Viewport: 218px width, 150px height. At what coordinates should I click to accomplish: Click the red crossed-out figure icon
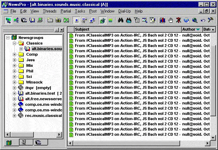(x=179, y=21)
